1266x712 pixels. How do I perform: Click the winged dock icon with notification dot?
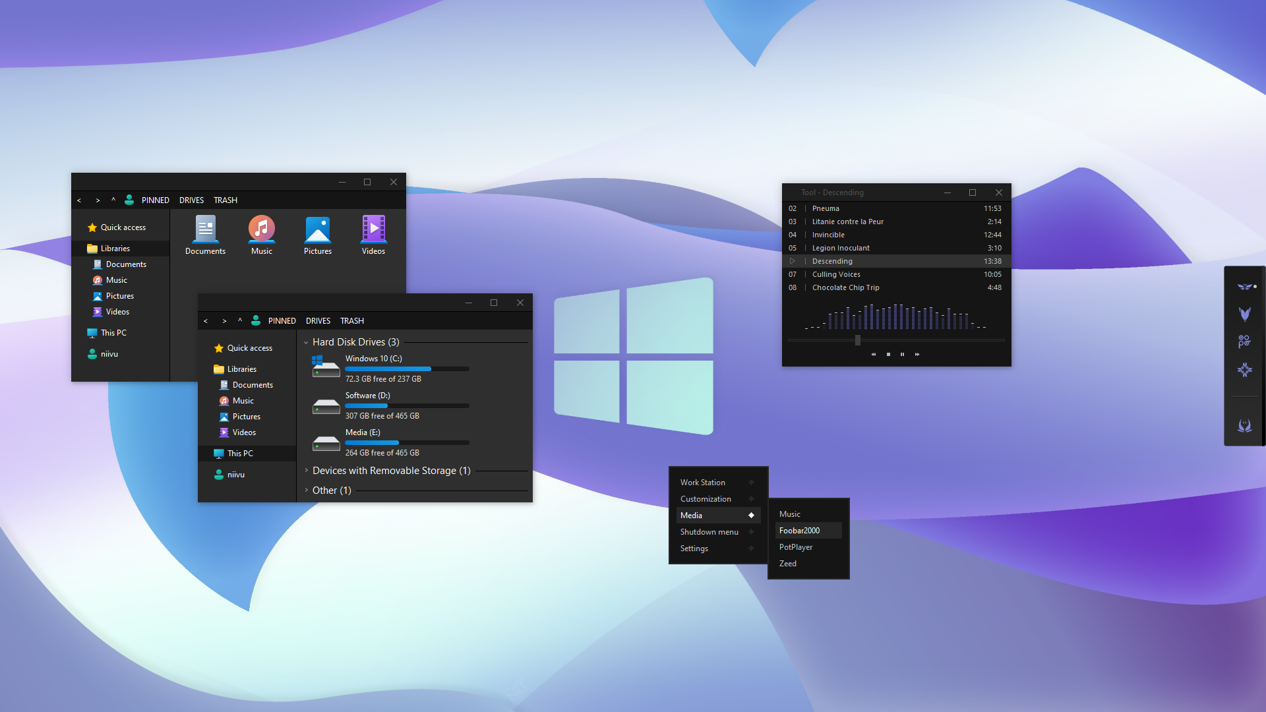(x=1244, y=286)
